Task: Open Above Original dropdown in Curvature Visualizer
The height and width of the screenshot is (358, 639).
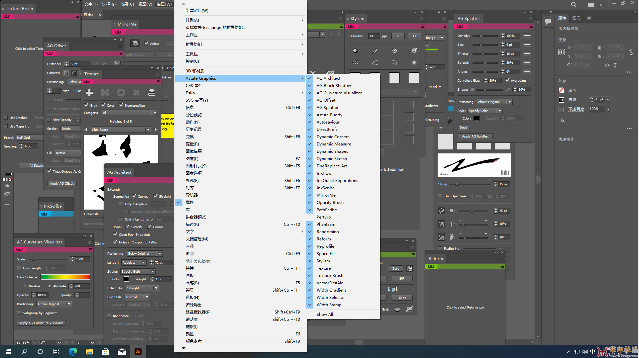Action: (54, 304)
